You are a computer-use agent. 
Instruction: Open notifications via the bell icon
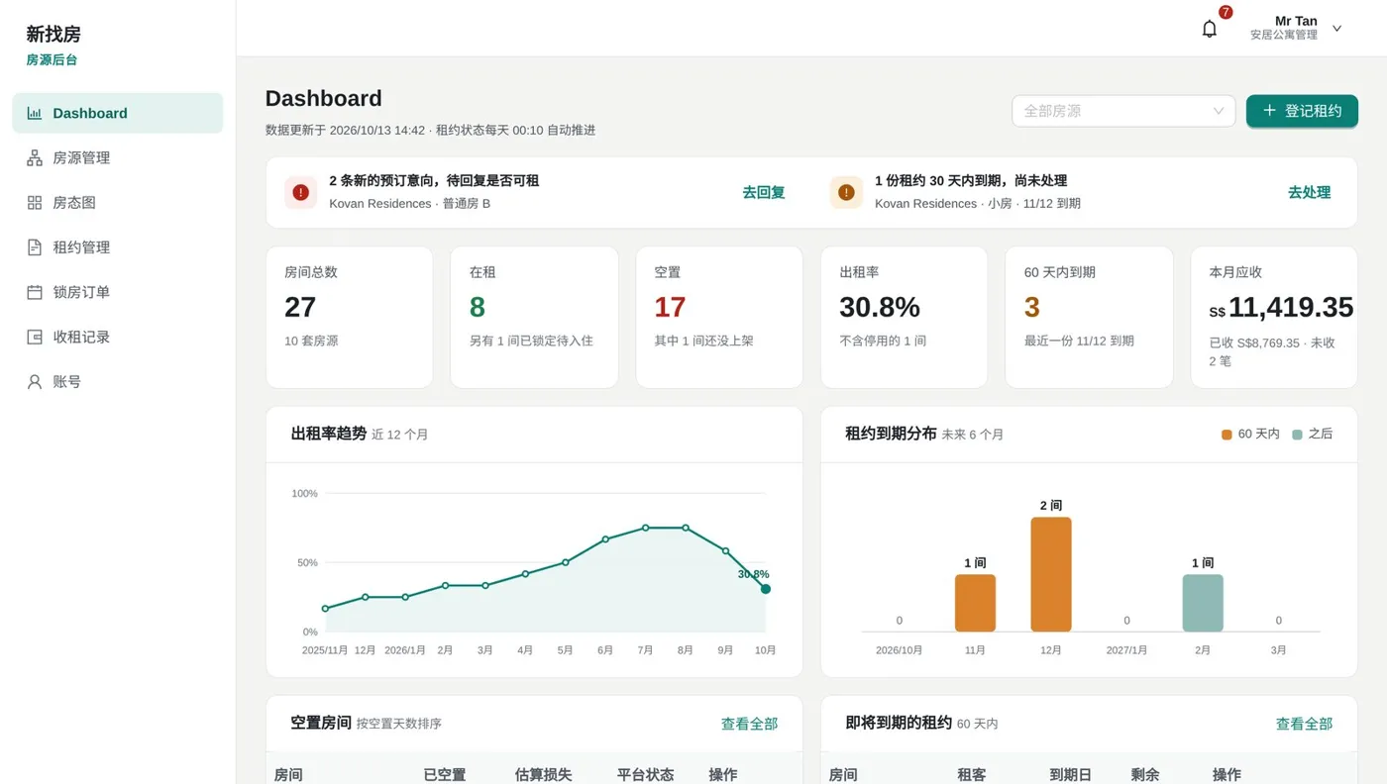1210,29
